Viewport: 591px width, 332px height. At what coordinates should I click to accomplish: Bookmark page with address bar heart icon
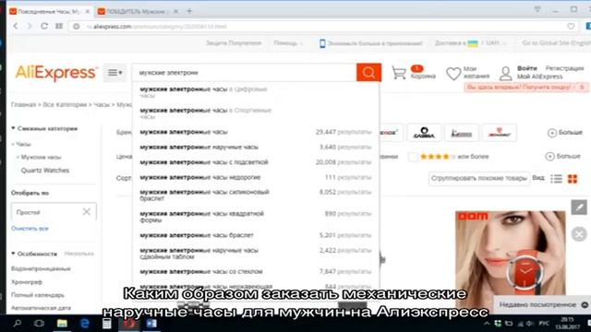tap(571, 27)
